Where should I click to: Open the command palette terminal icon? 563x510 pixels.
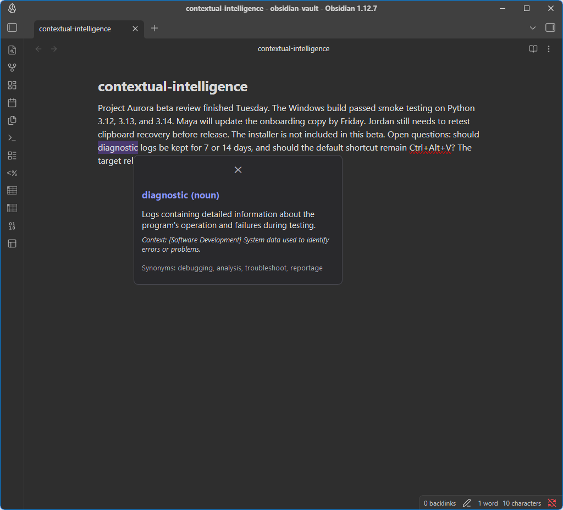pyautogui.click(x=12, y=138)
